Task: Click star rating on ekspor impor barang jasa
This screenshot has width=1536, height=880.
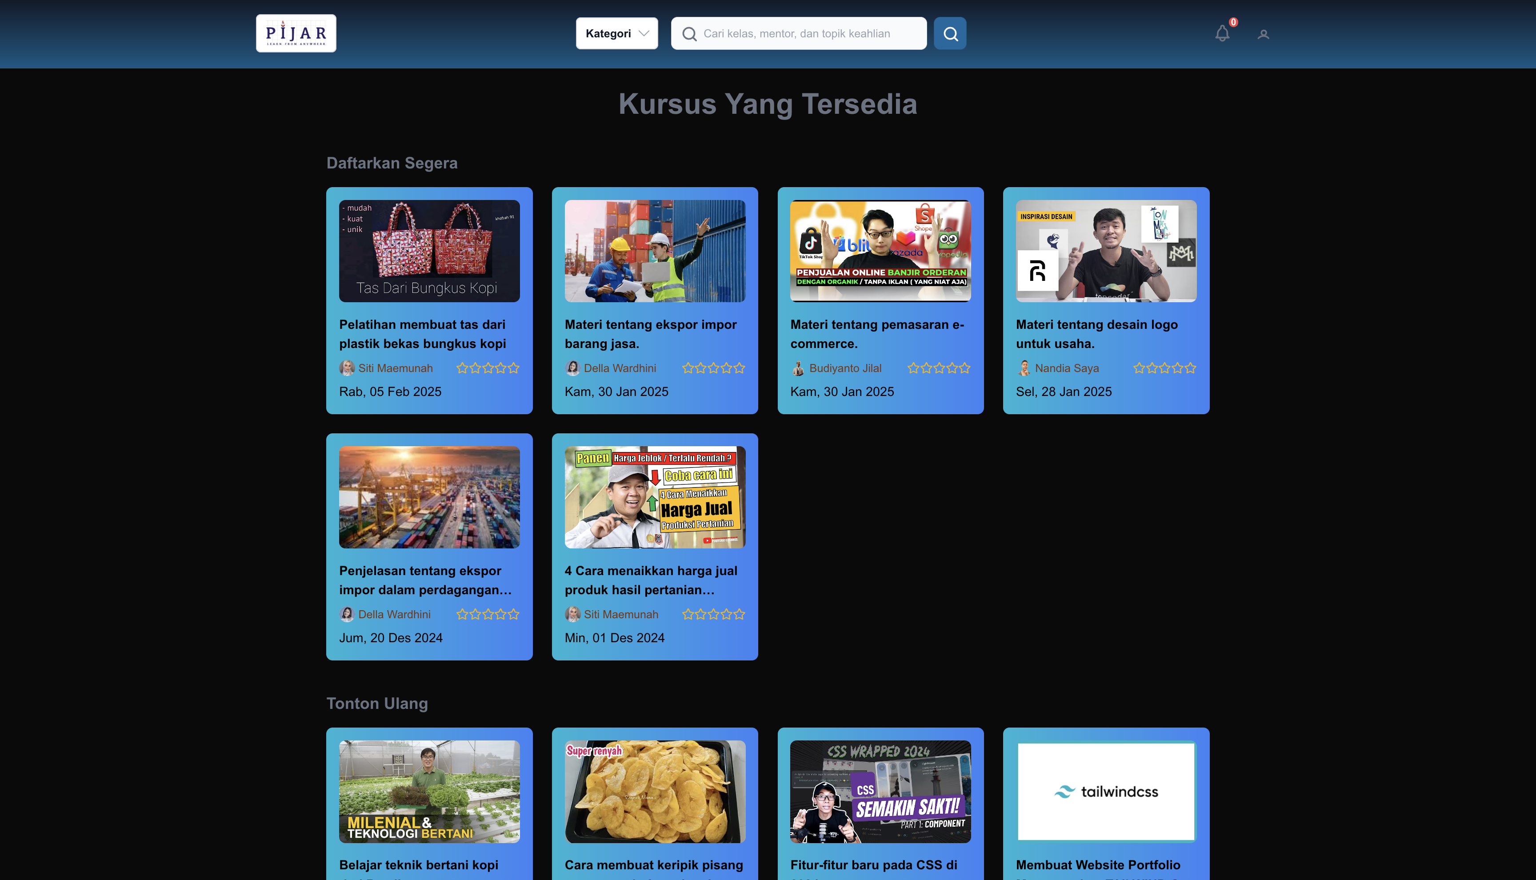Action: 713,368
